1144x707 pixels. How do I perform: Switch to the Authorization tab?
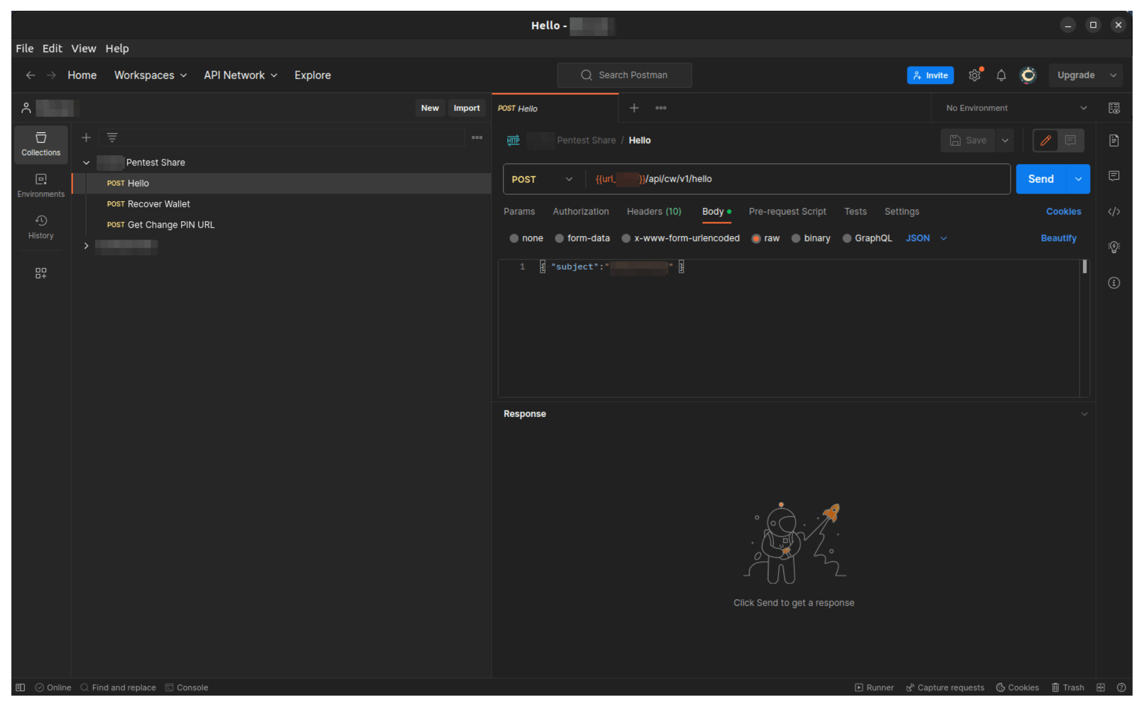tap(581, 212)
